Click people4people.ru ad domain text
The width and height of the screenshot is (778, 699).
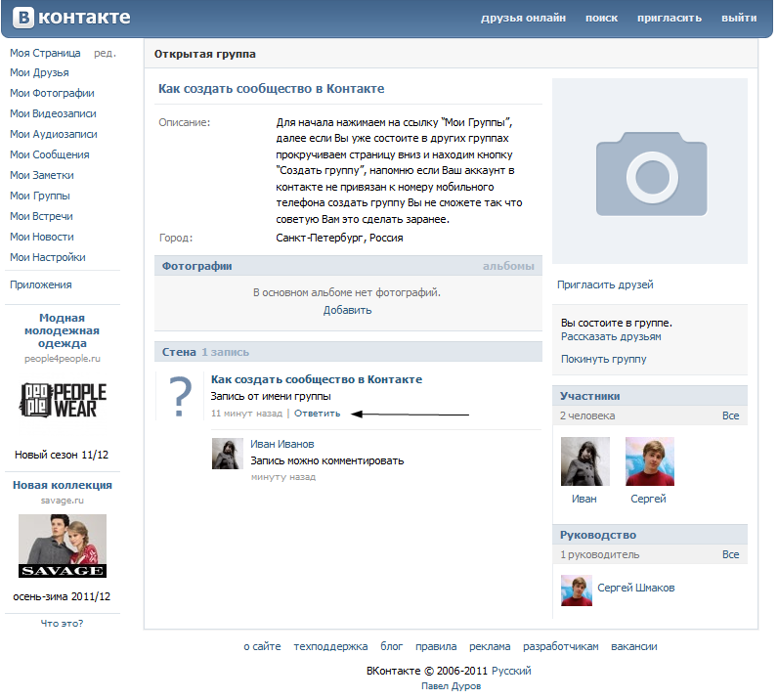click(x=63, y=360)
